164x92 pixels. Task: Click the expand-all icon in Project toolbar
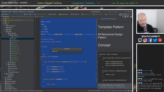[x=27, y=14]
